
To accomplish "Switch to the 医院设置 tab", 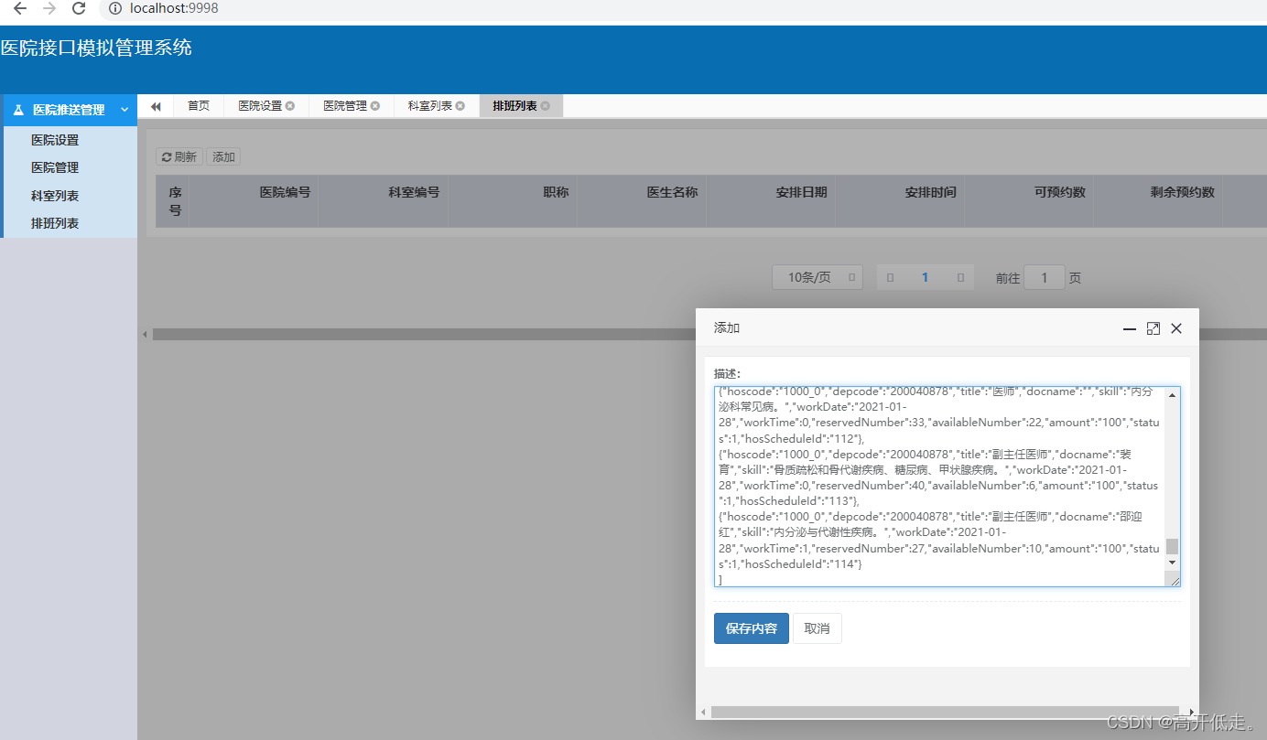I will 260,106.
